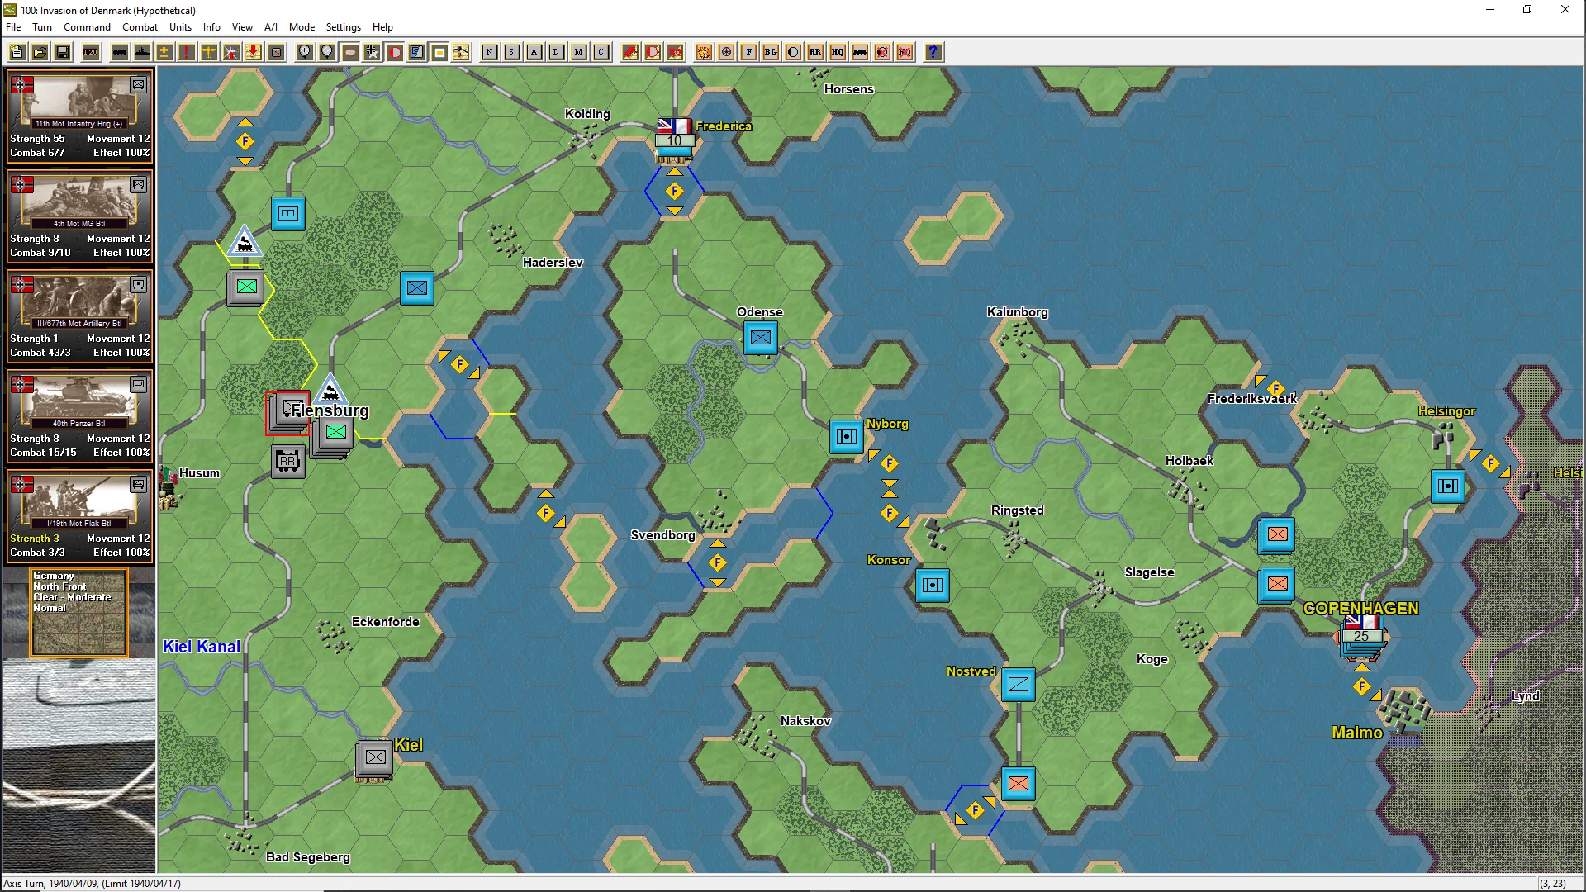
Task: Click the red exclamation mark toolbar icon
Action: (187, 52)
